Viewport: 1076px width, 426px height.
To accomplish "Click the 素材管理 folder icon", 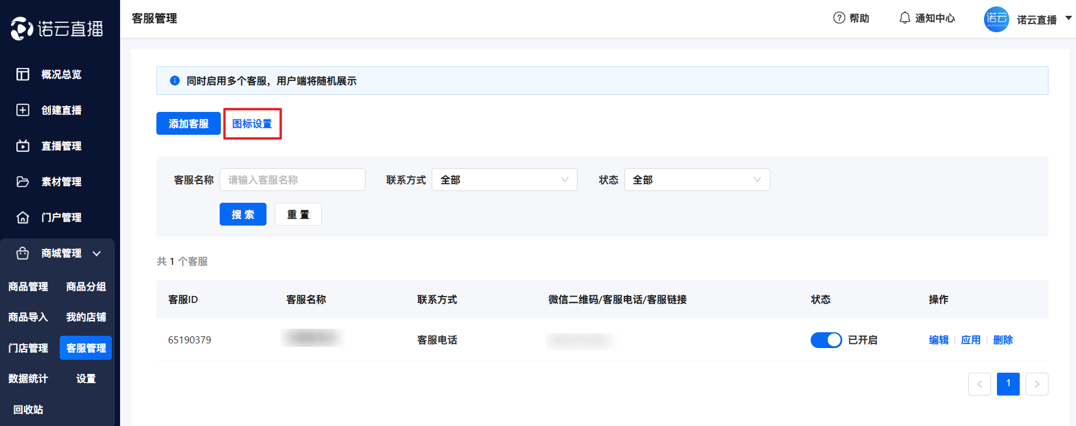I will pyautogui.click(x=23, y=182).
